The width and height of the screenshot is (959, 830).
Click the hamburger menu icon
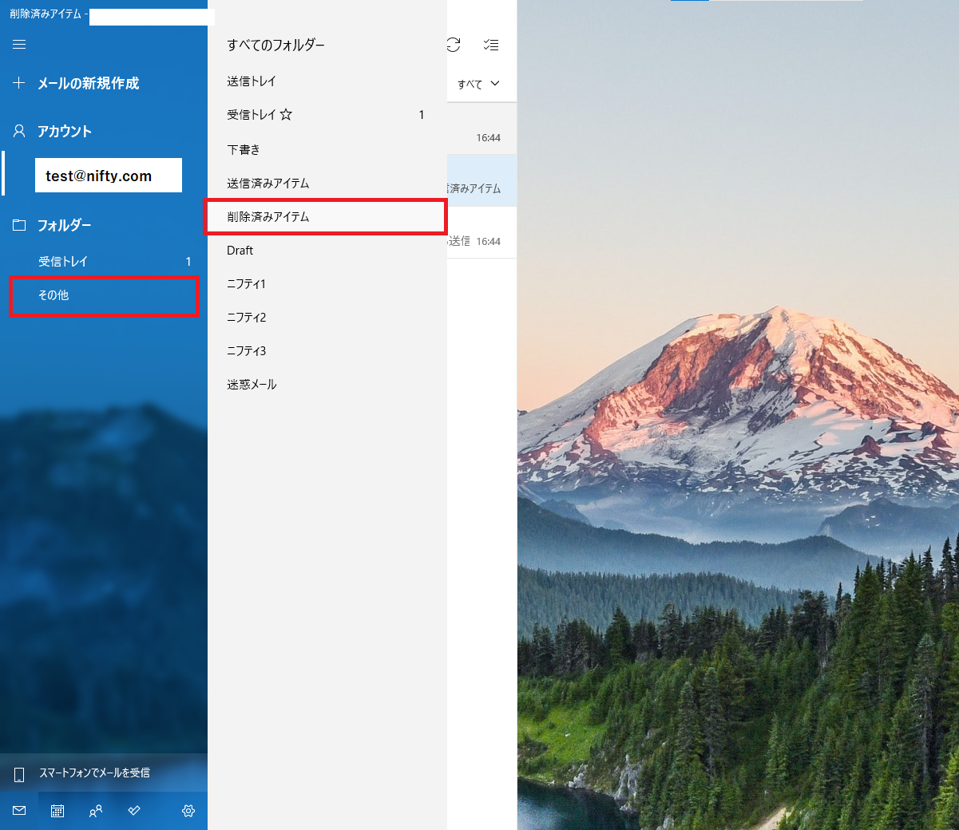pos(19,45)
